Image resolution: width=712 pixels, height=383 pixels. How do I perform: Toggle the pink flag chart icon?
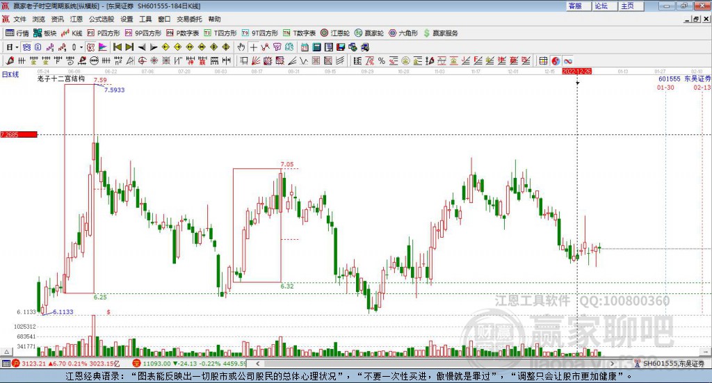pyautogui.click(x=103, y=47)
